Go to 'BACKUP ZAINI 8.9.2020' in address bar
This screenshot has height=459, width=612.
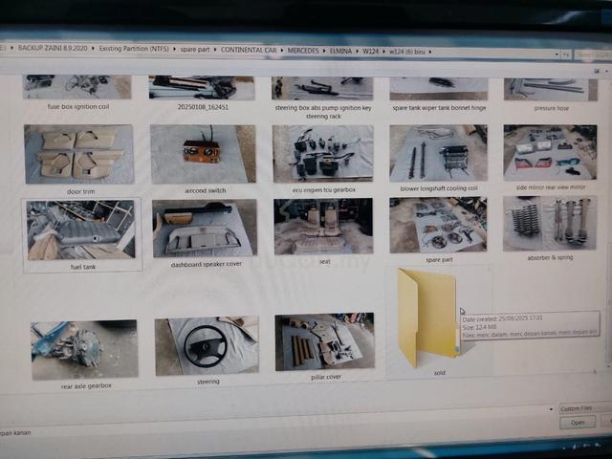[x=53, y=48]
